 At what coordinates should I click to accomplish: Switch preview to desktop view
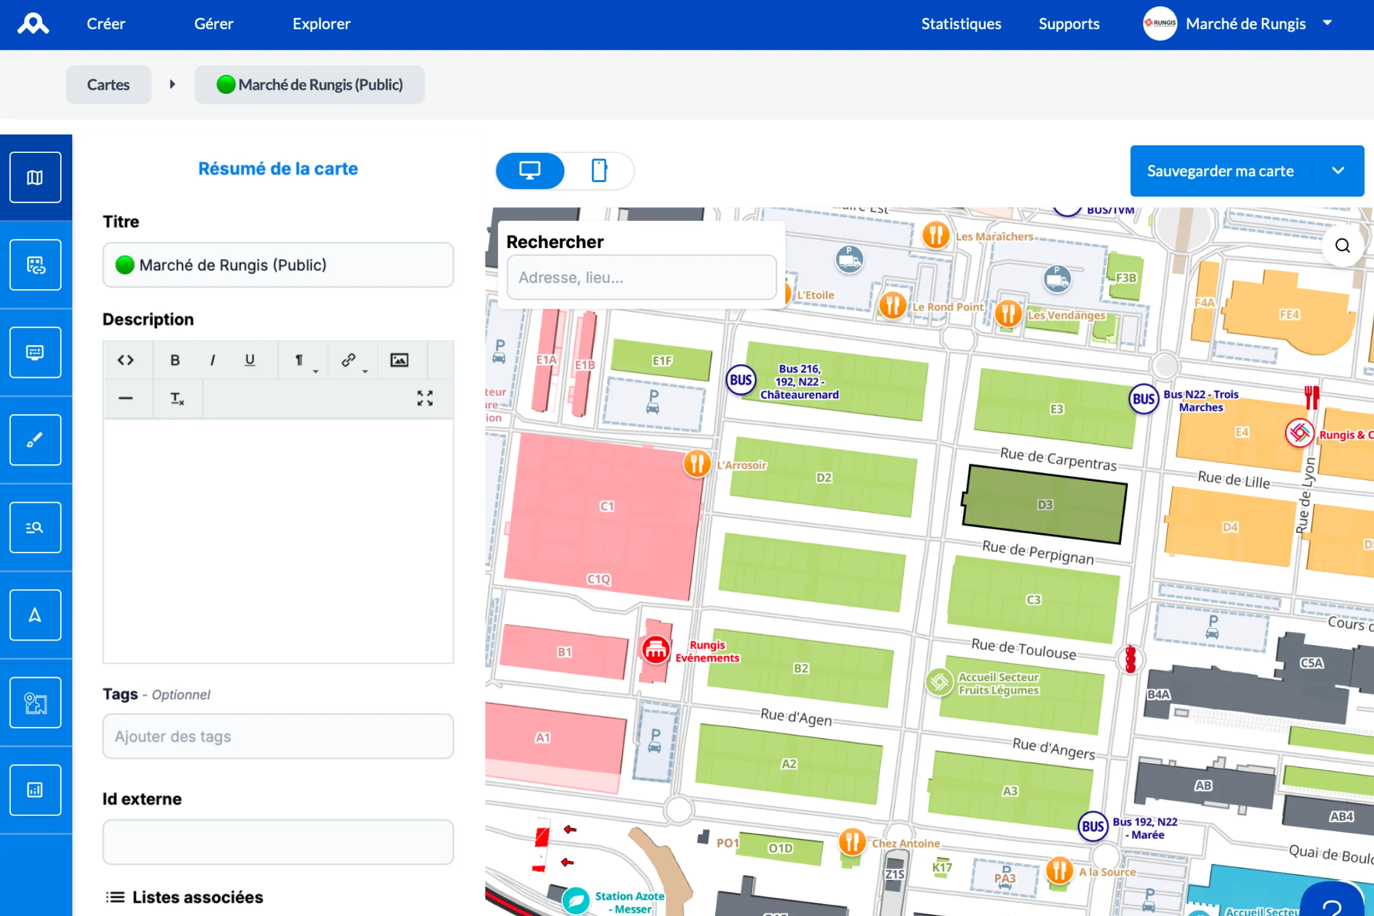530,171
